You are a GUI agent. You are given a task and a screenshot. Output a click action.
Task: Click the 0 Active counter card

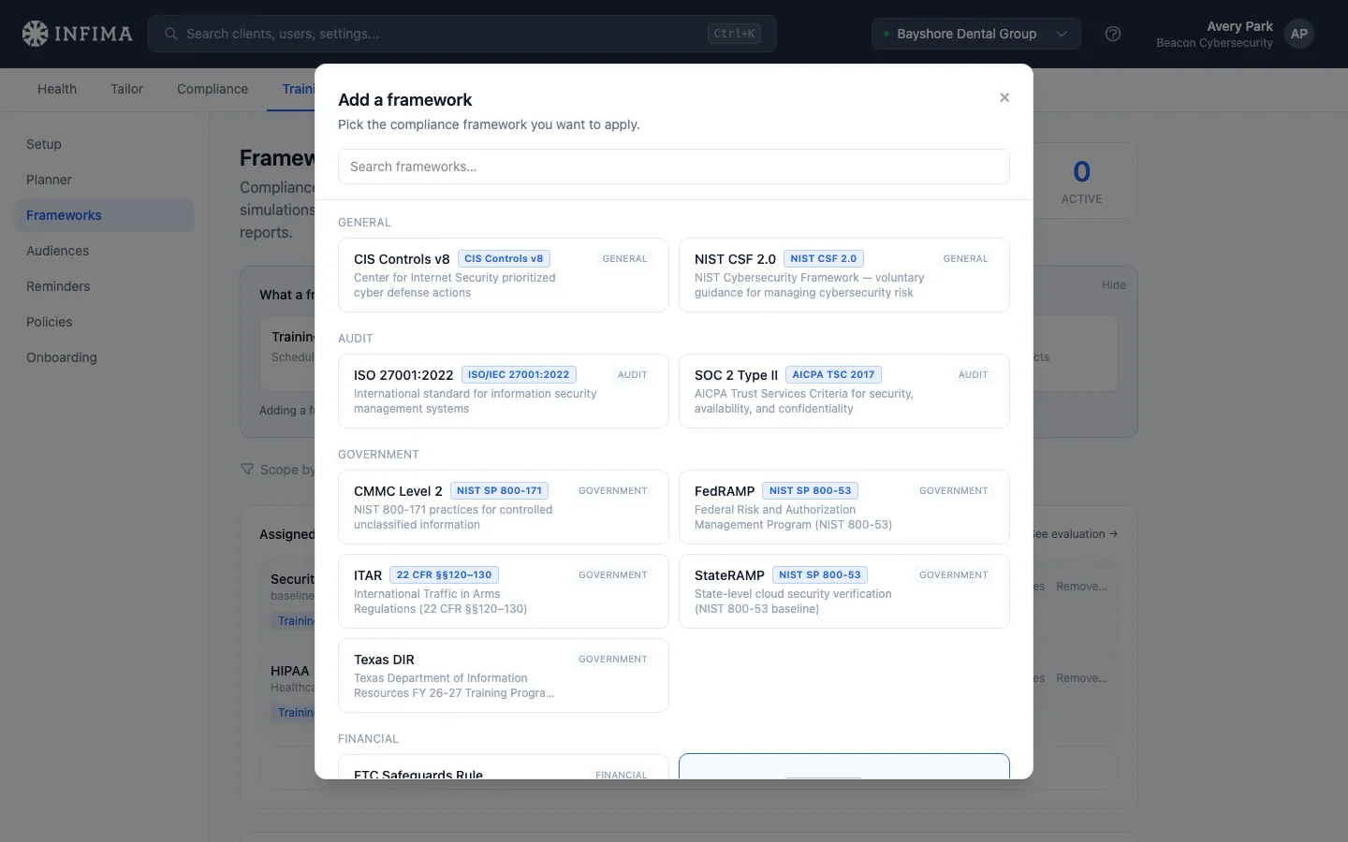point(1082,181)
